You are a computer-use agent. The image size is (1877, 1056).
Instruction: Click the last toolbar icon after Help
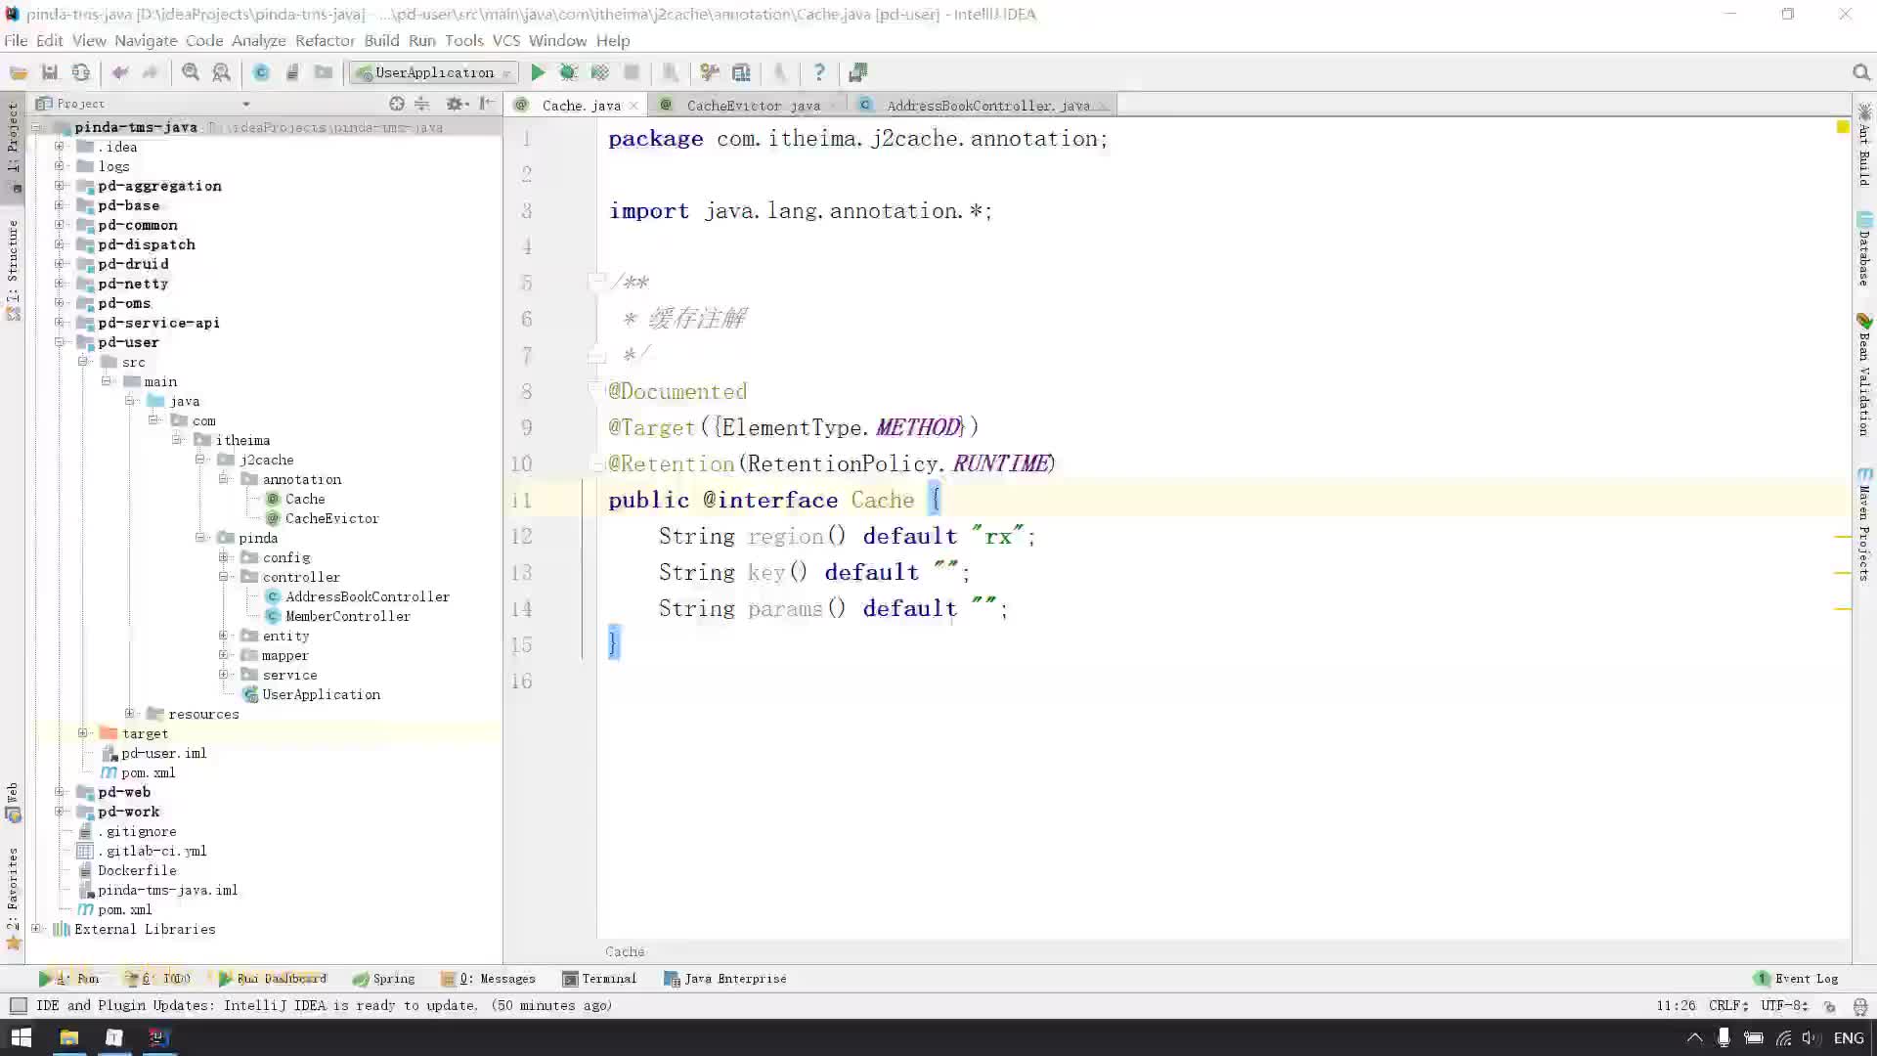(x=857, y=72)
